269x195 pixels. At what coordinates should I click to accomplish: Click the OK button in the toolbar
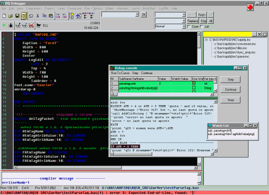(x=143, y=15)
